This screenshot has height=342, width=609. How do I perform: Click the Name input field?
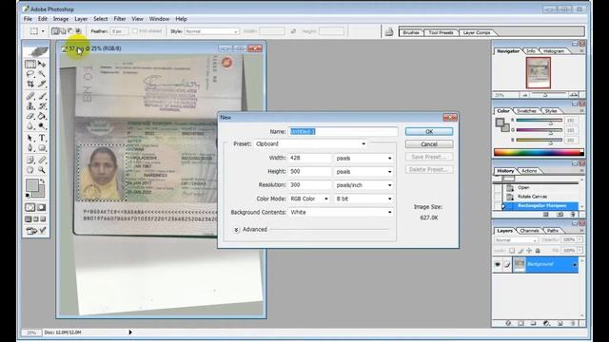343,131
